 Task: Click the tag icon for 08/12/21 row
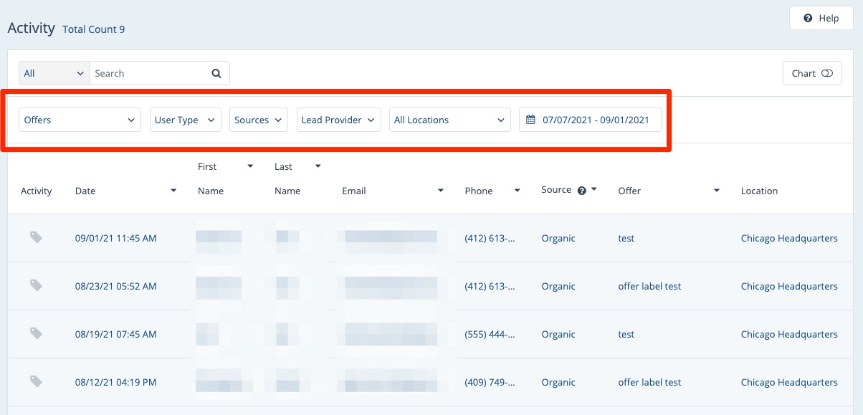click(36, 381)
